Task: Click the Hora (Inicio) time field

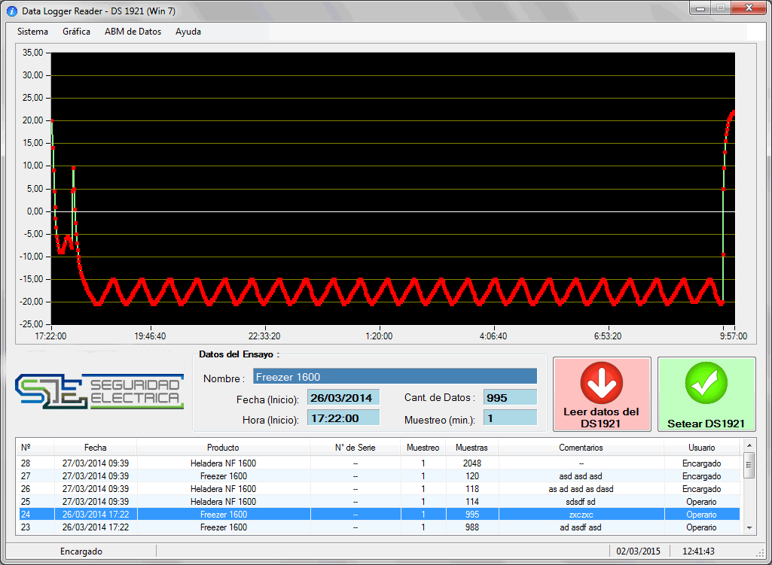Action: [343, 418]
